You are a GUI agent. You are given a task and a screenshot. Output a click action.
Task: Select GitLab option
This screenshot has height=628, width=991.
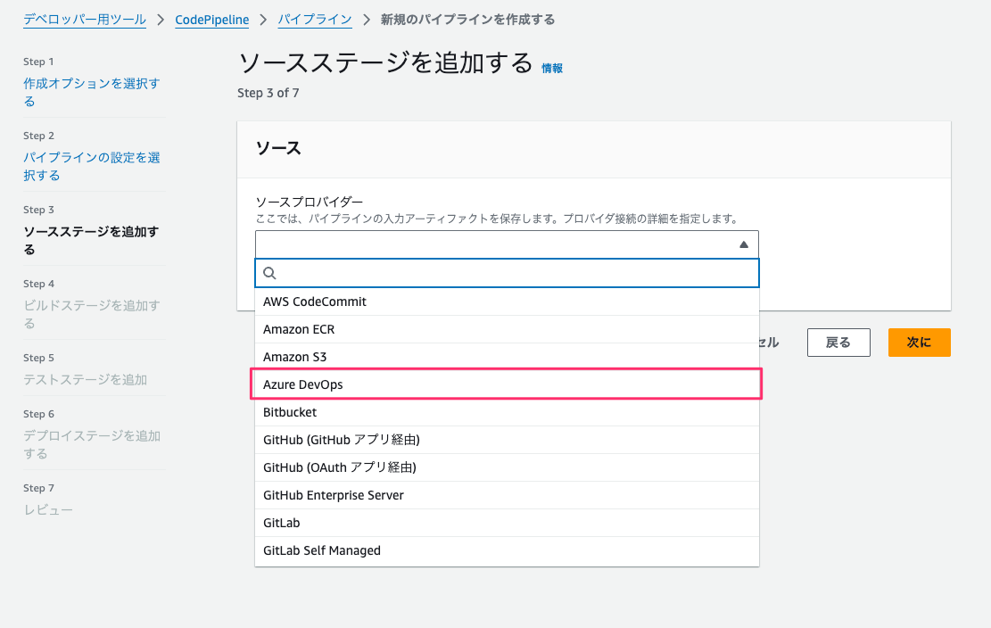[507, 523]
